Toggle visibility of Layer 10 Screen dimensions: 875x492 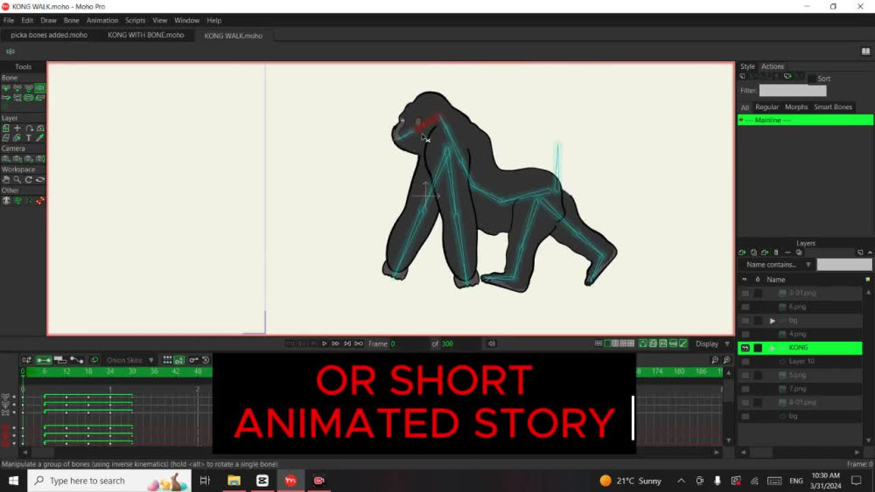click(x=745, y=362)
